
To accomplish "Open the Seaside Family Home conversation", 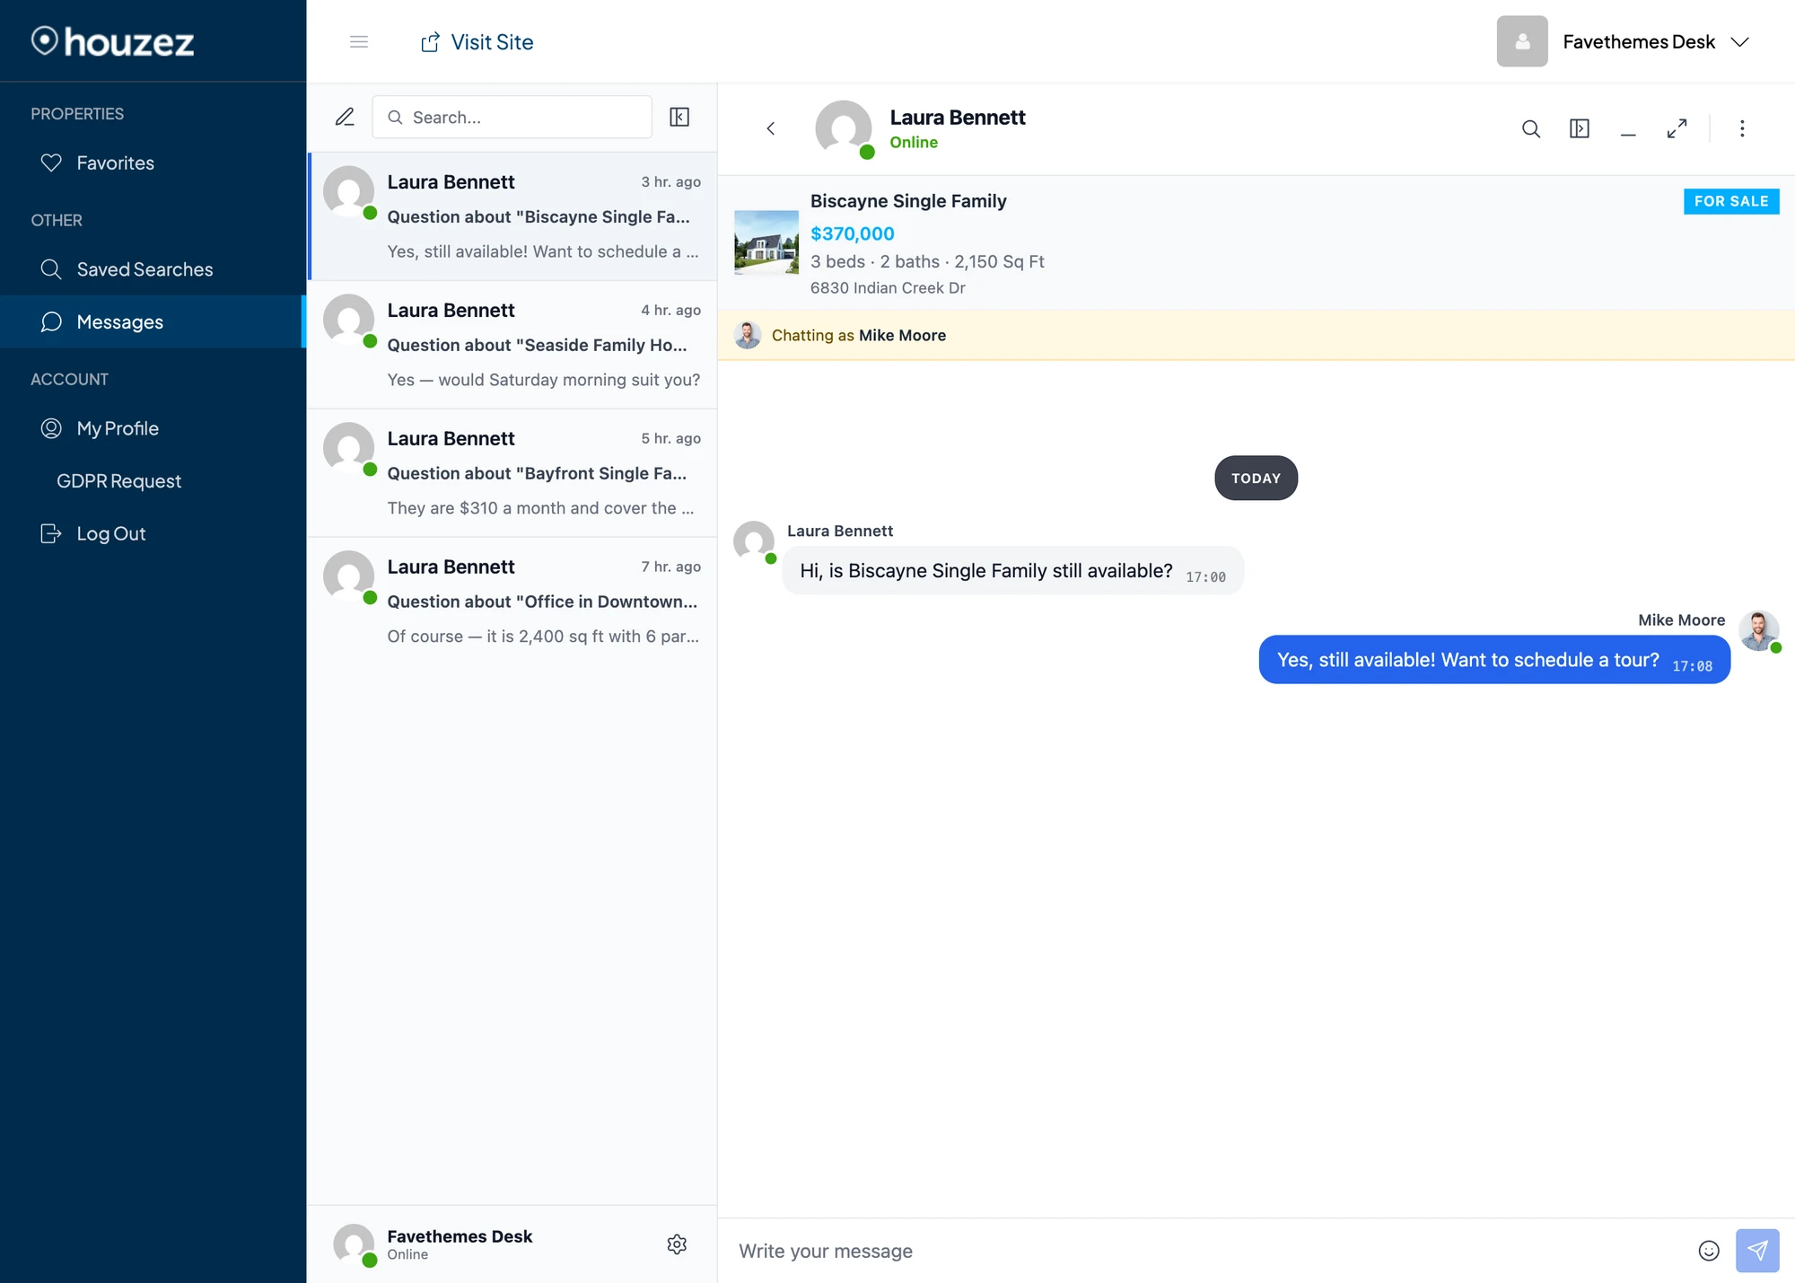I will 512,345.
